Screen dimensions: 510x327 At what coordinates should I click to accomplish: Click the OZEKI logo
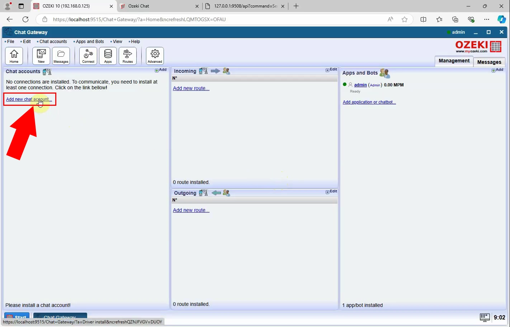point(478,47)
